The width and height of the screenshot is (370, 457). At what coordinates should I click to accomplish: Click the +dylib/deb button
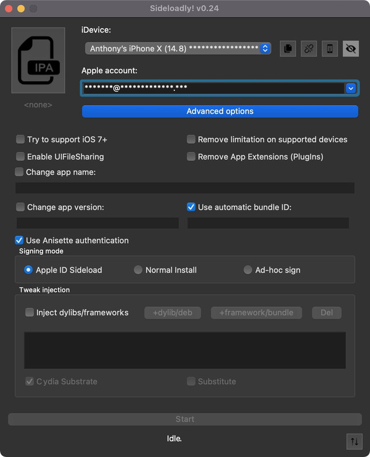[173, 312]
